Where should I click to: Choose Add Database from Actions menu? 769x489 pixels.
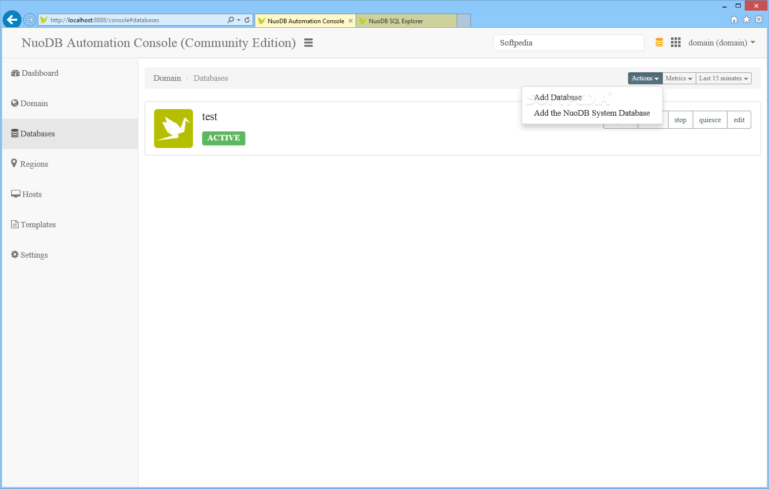[558, 97]
